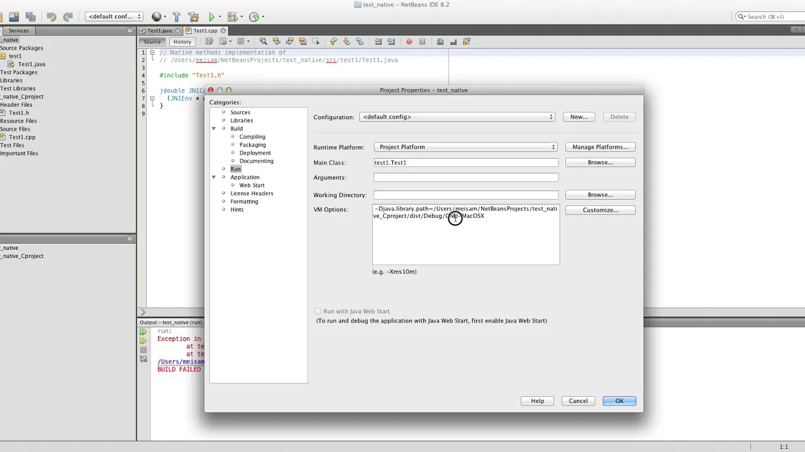Click Toggle Rectangular Selection icon
Screen dimensions: 805x452
click(316, 41)
